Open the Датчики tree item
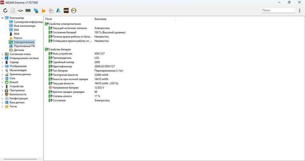Screen dimensions: 305x161 pos(19,50)
